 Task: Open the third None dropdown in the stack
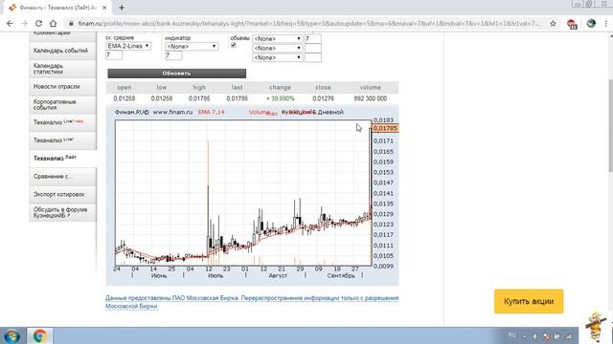pyautogui.click(x=277, y=57)
